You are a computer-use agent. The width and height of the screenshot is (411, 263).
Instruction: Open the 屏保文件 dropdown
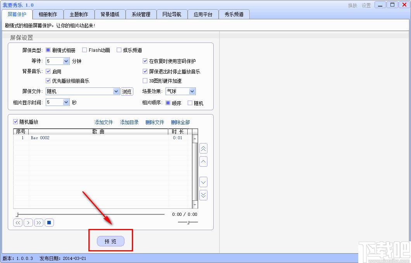click(116, 91)
